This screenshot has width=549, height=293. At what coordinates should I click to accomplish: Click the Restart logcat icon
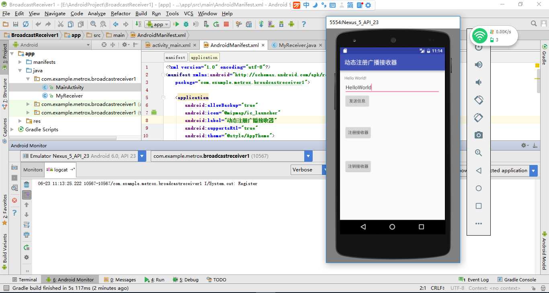coord(27,247)
